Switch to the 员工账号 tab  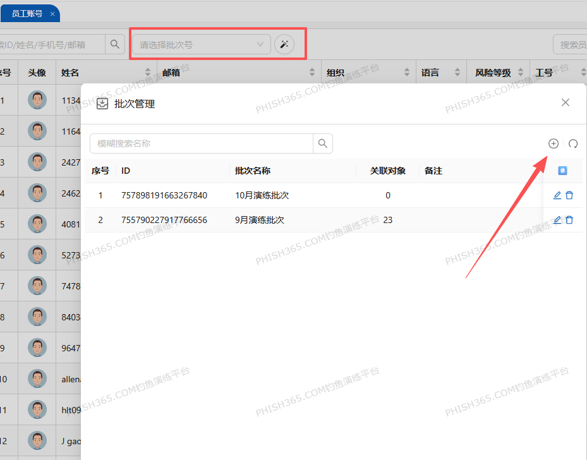27,13
